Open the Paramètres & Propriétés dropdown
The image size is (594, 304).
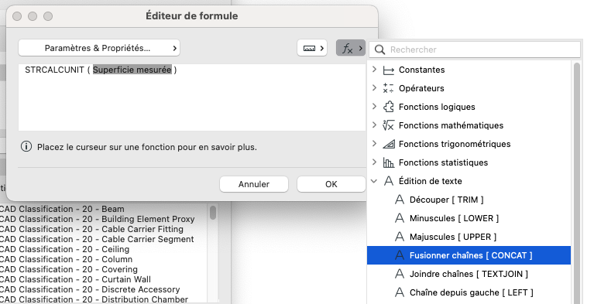(99, 48)
